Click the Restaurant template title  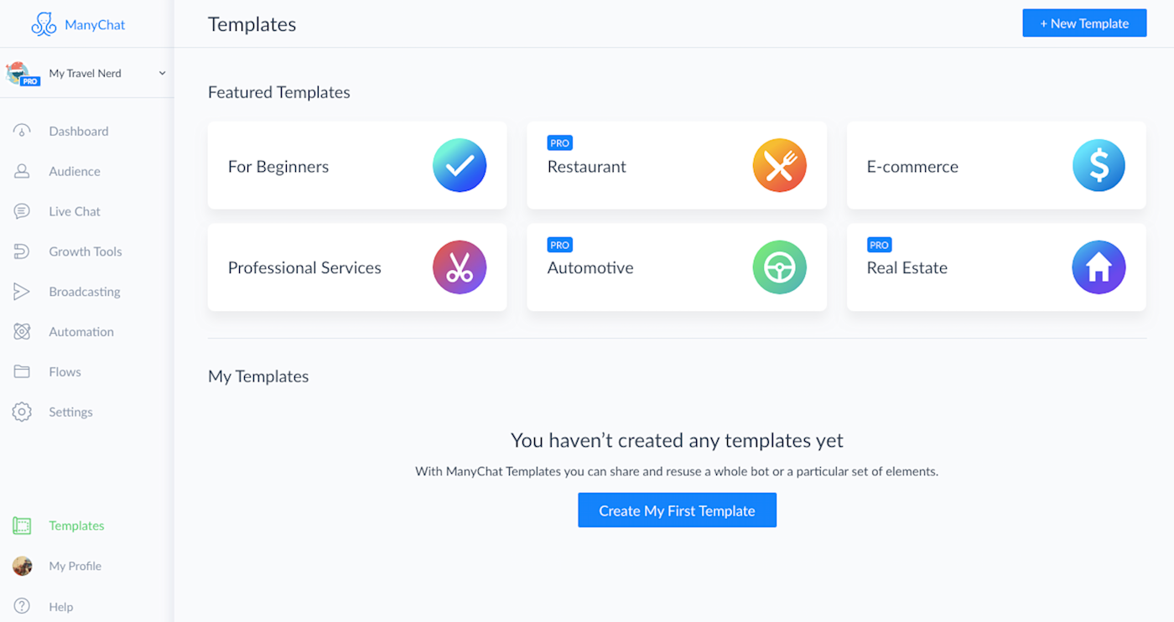(587, 167)
